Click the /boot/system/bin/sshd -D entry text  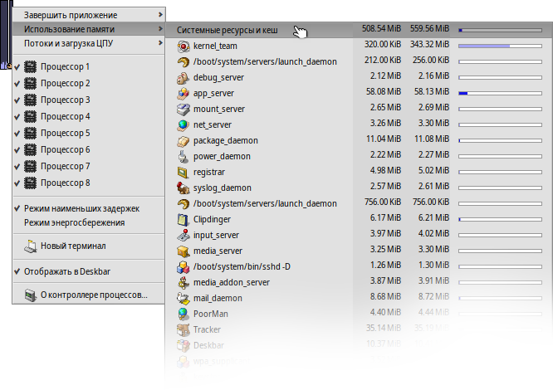tap(242, 267)
